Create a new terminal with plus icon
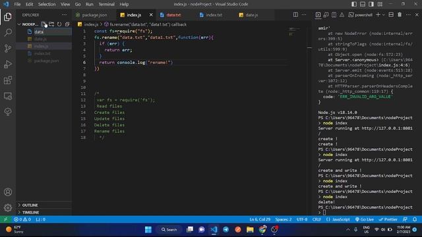 tap(378, 14)
